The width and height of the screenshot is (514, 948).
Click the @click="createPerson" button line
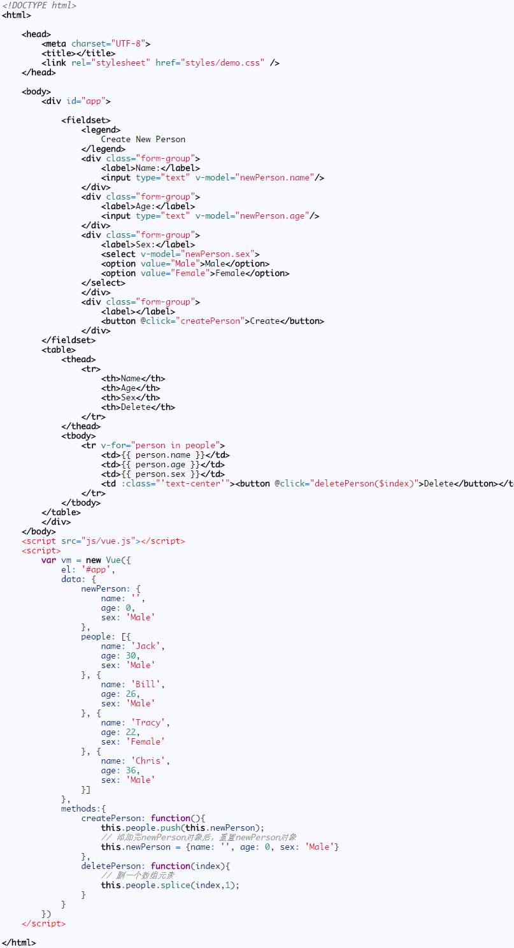pos(213,321)
